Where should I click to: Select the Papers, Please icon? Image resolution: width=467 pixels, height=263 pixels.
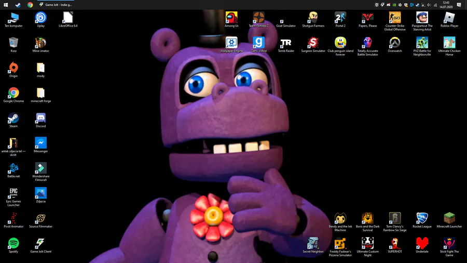367,20
